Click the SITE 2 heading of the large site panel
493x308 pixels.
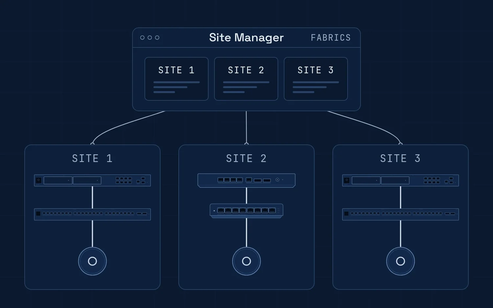pyautogui.click(x=246, y=159)
